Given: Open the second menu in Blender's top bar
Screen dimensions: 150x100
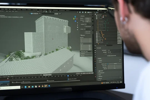Looking at the screenshot, I should (6, 9).
